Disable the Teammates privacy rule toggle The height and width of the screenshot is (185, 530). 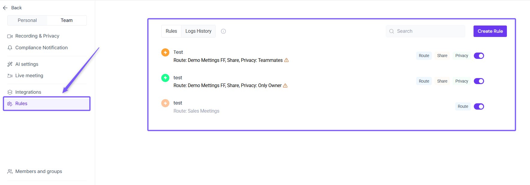pos(479,56)
